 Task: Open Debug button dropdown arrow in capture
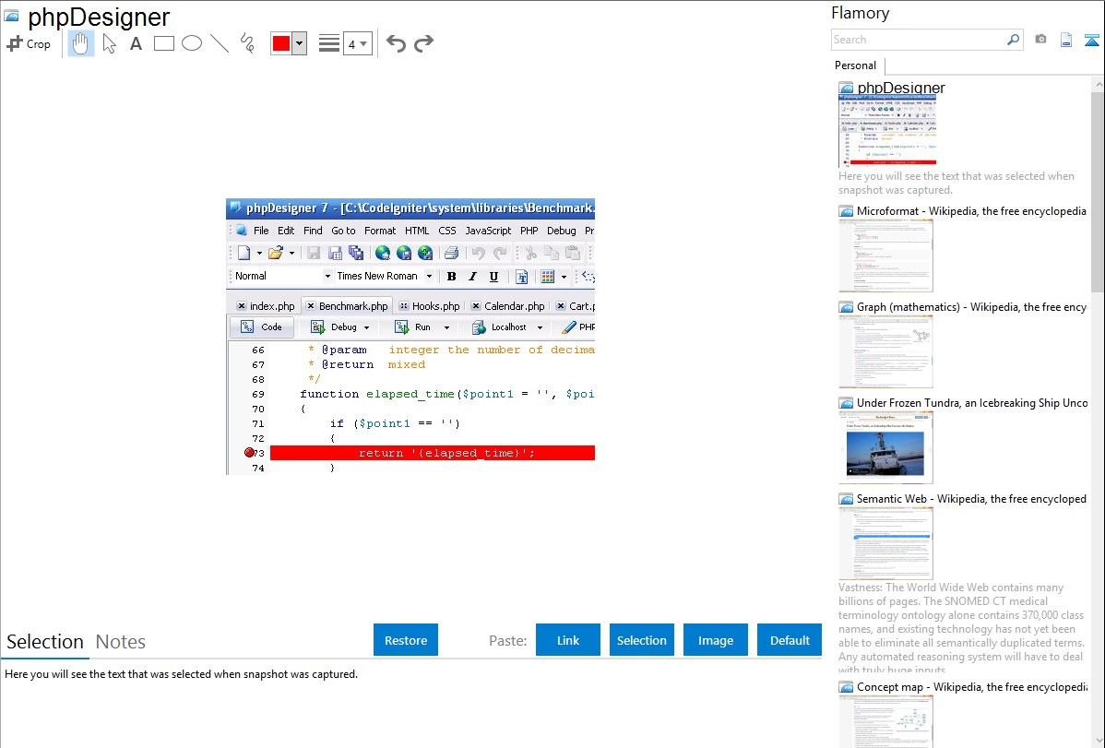[x=366, y=327]
